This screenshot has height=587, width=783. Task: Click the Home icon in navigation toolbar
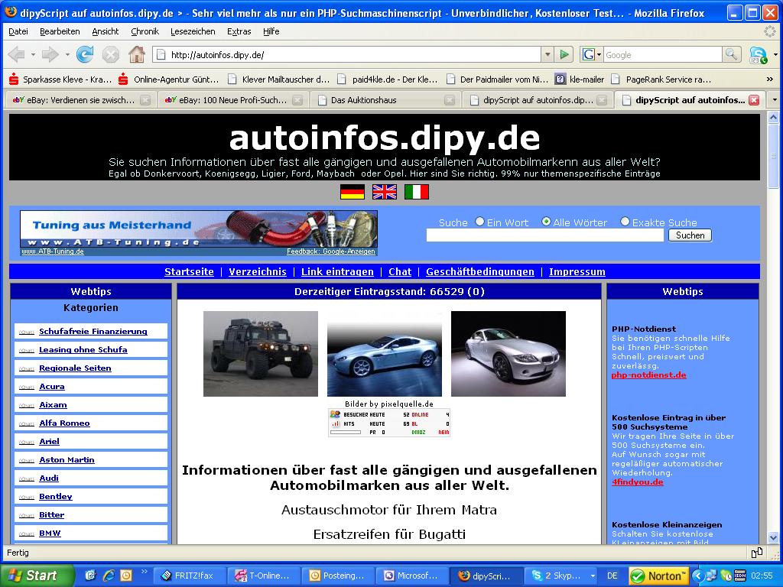tap(137, 54)
